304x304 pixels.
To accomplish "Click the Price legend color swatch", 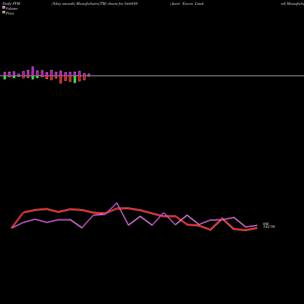I will click(4, 12).
